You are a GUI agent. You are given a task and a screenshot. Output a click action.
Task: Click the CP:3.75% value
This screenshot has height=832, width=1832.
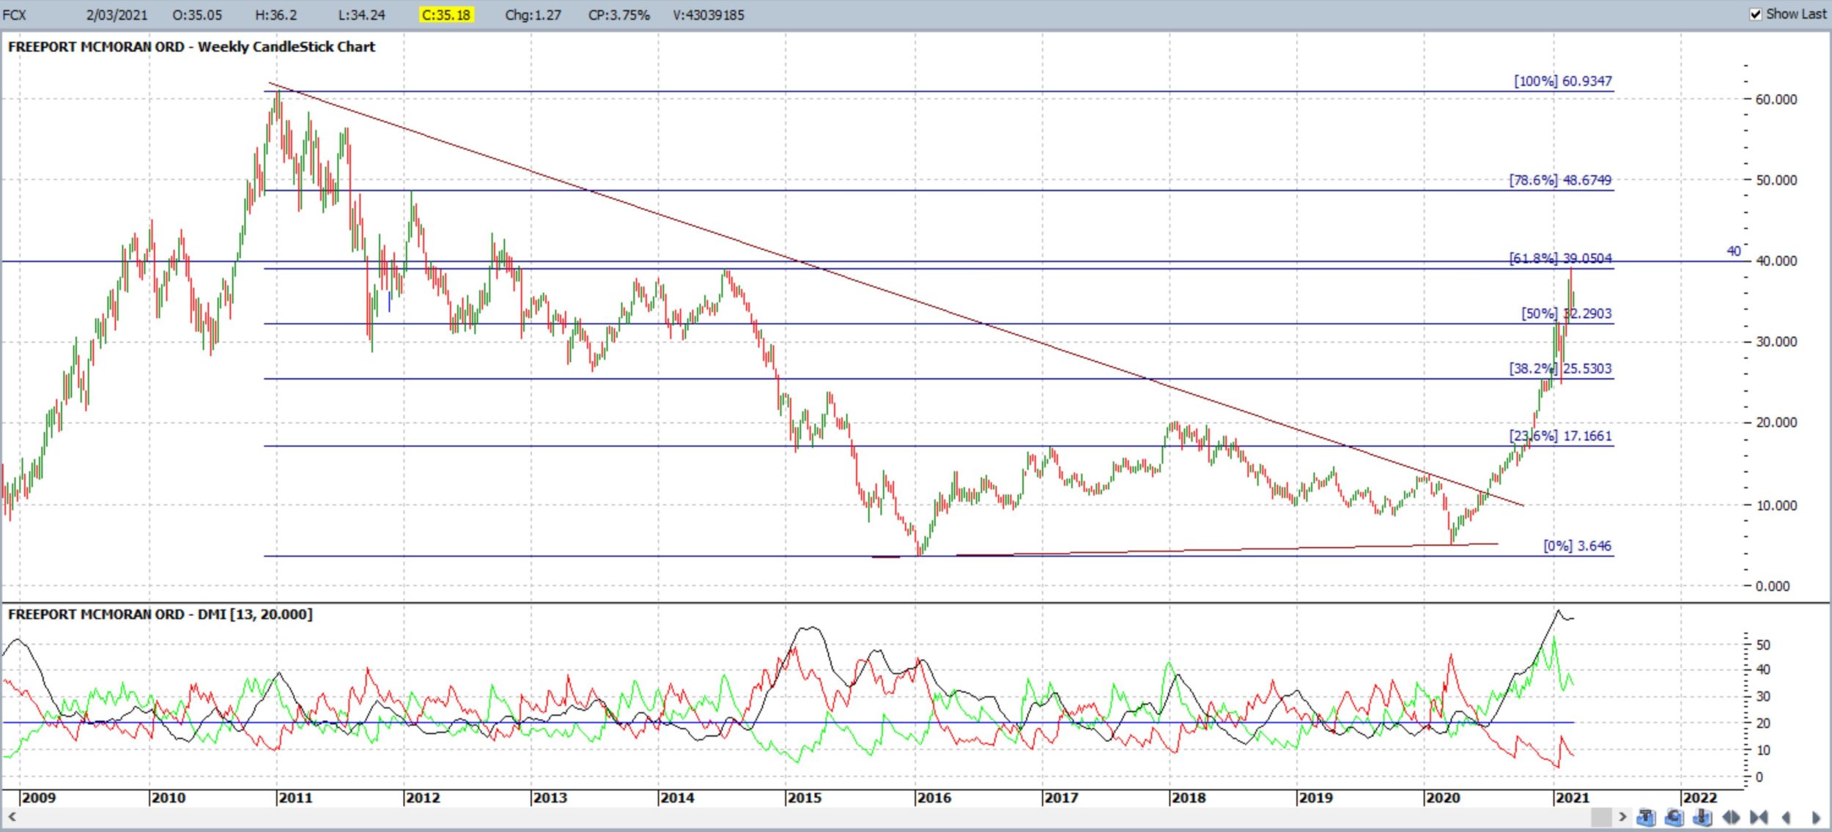pyautogui.click(x=618, y=15)
